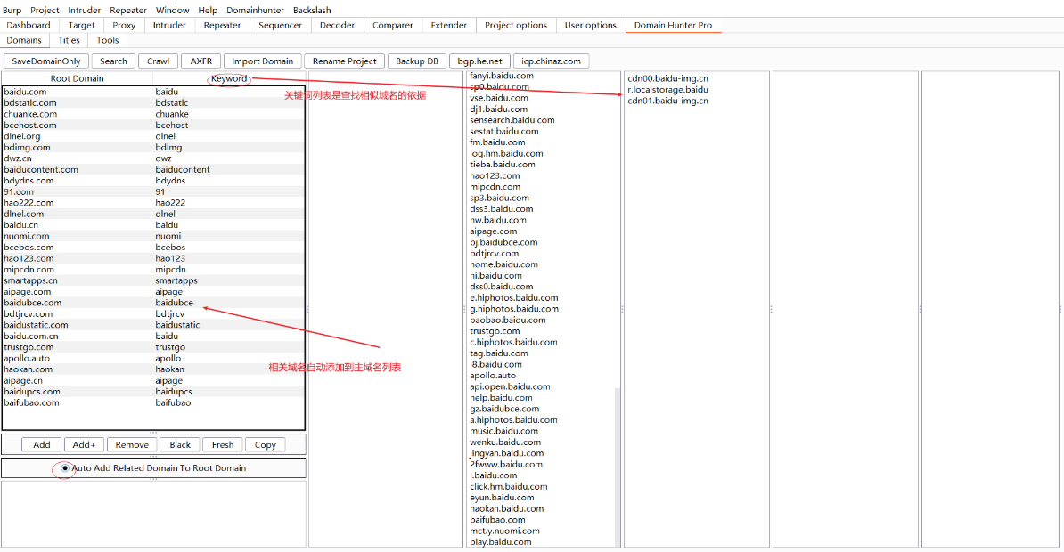Select cdn01.baidu-img.cn in similar domains
This screenshot has width=1064, height=552.
pos(667,101)
